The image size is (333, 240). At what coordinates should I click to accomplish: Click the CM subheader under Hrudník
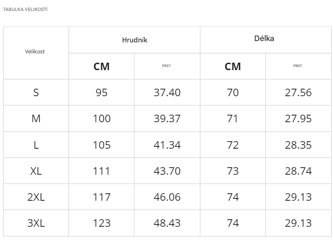click(x=101, y=67)
